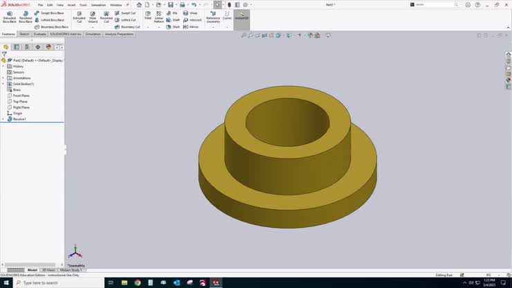Image resolution: width=512 pixels, height=288 pixels.
Task: Open the Undo dropdown arrow
Action: point(199,5)
